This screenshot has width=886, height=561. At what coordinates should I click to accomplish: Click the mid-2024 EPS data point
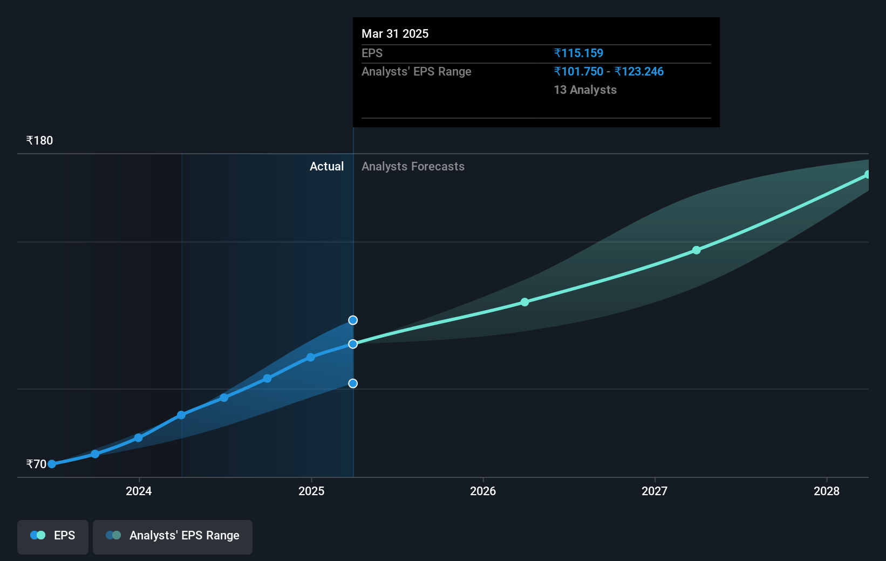point(224,398)
